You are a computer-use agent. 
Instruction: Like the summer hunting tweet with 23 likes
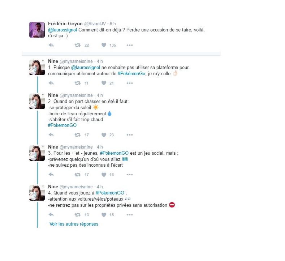point(104,135)
